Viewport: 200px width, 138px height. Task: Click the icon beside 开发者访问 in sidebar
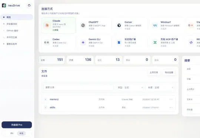(4, 24)
